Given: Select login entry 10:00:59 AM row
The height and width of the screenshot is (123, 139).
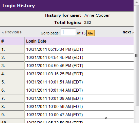Looking at the screenshot, I should 67,107.
